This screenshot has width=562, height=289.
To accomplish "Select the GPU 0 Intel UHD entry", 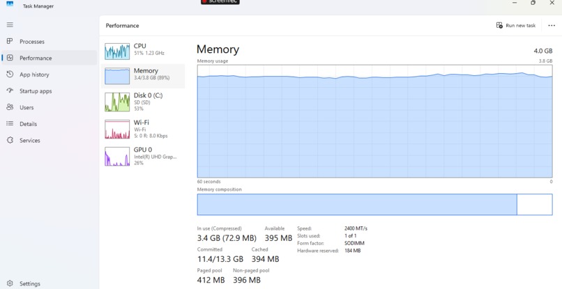I will click(x=143, y=157).
